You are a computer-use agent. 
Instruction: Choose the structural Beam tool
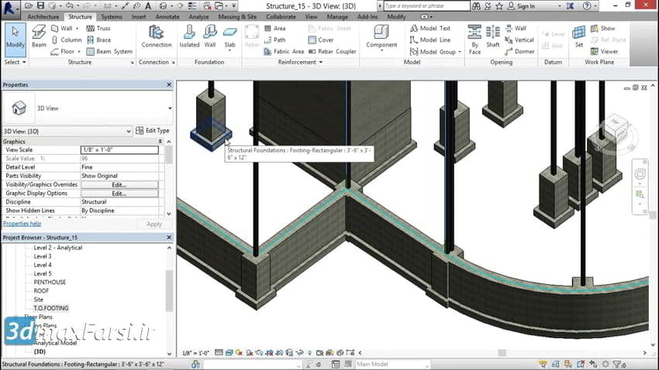pos(39,37)
